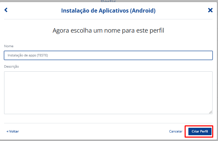This screenshot has width=218, height=141.
Task: Select the placeholder text Instalação de apps (TESTE)
Action: point(28,55)
